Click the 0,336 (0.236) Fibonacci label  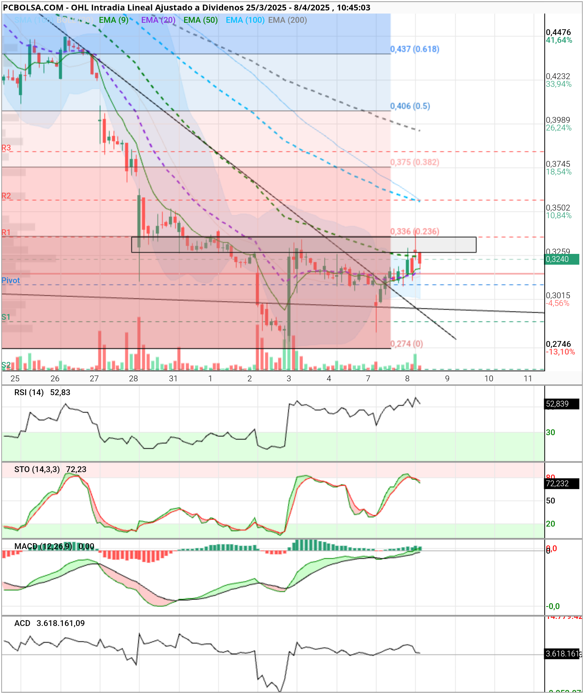click(415, 231)
